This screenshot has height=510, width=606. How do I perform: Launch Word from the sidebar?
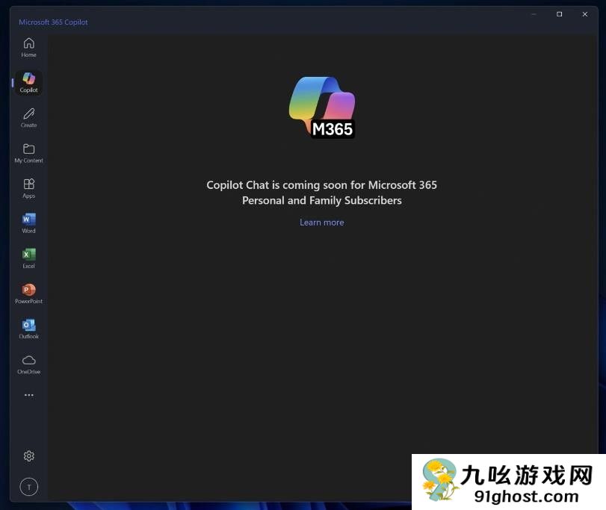coord(28,223)
